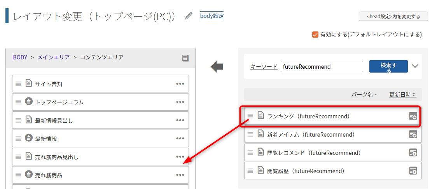Click the コンテンツエリア breadcrumb text
The width and height of the screenshot is (430, 189).
coord(102,57)
